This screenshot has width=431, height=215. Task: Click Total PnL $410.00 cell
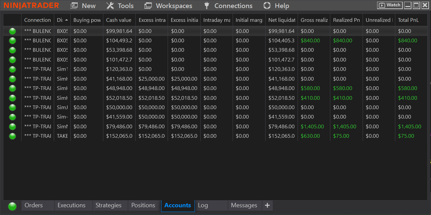click(411, 98)
